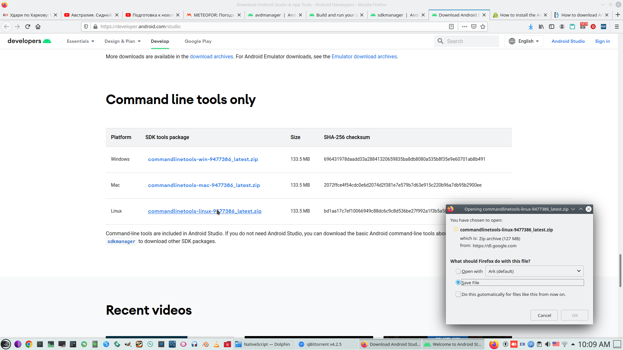Viewport: 623px width, 350px height.
Task: Expand the Essentials navigation dropdown
Action: pos(80,41)
